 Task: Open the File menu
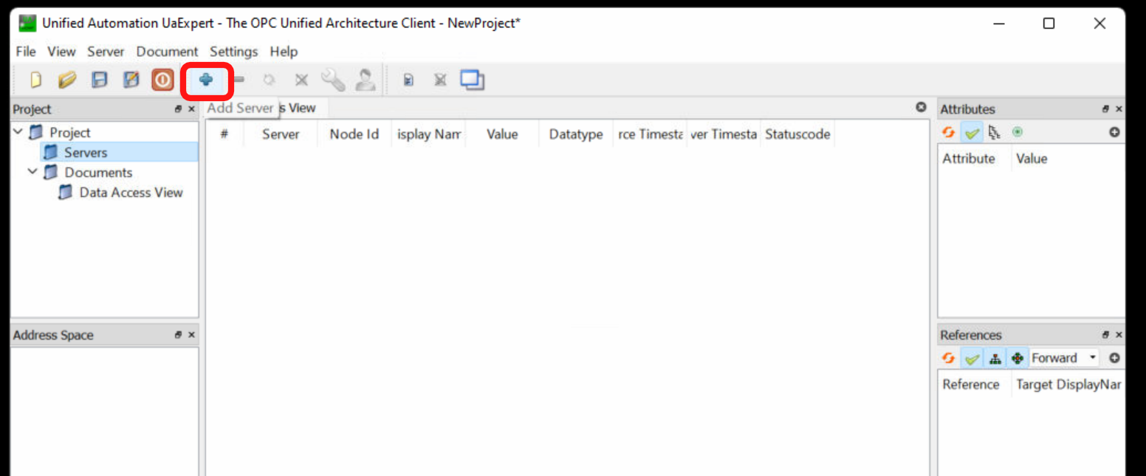pos(26,52)
